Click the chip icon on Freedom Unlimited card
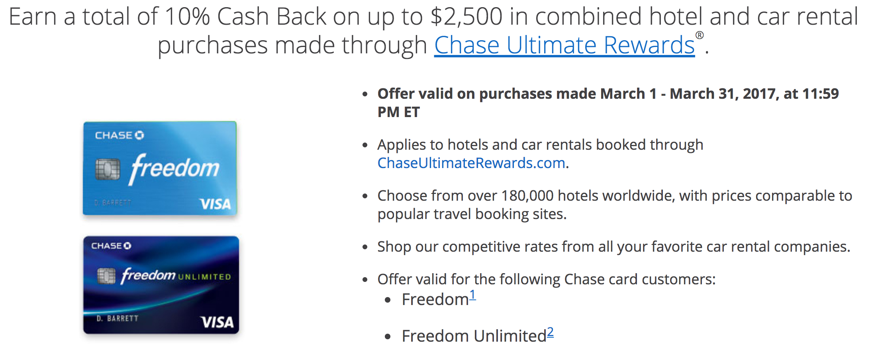Screen dimensions: 878x356 [x=106, y=276]
